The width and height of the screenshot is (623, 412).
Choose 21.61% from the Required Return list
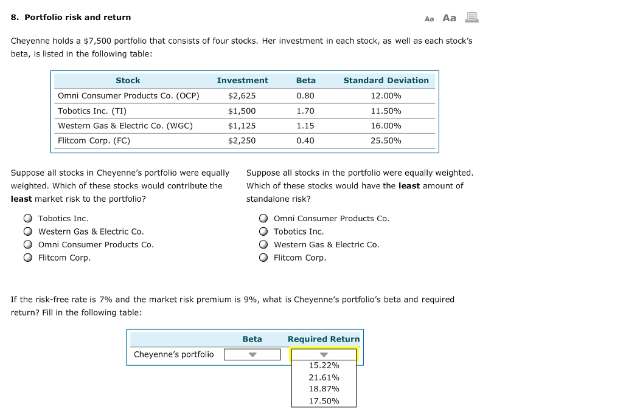tap(324, 377)
